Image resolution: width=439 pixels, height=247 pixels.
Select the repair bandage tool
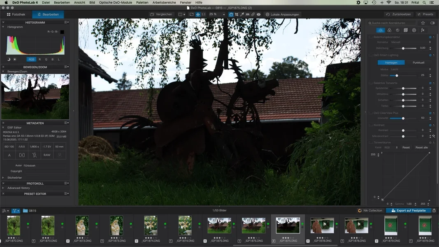253,14
